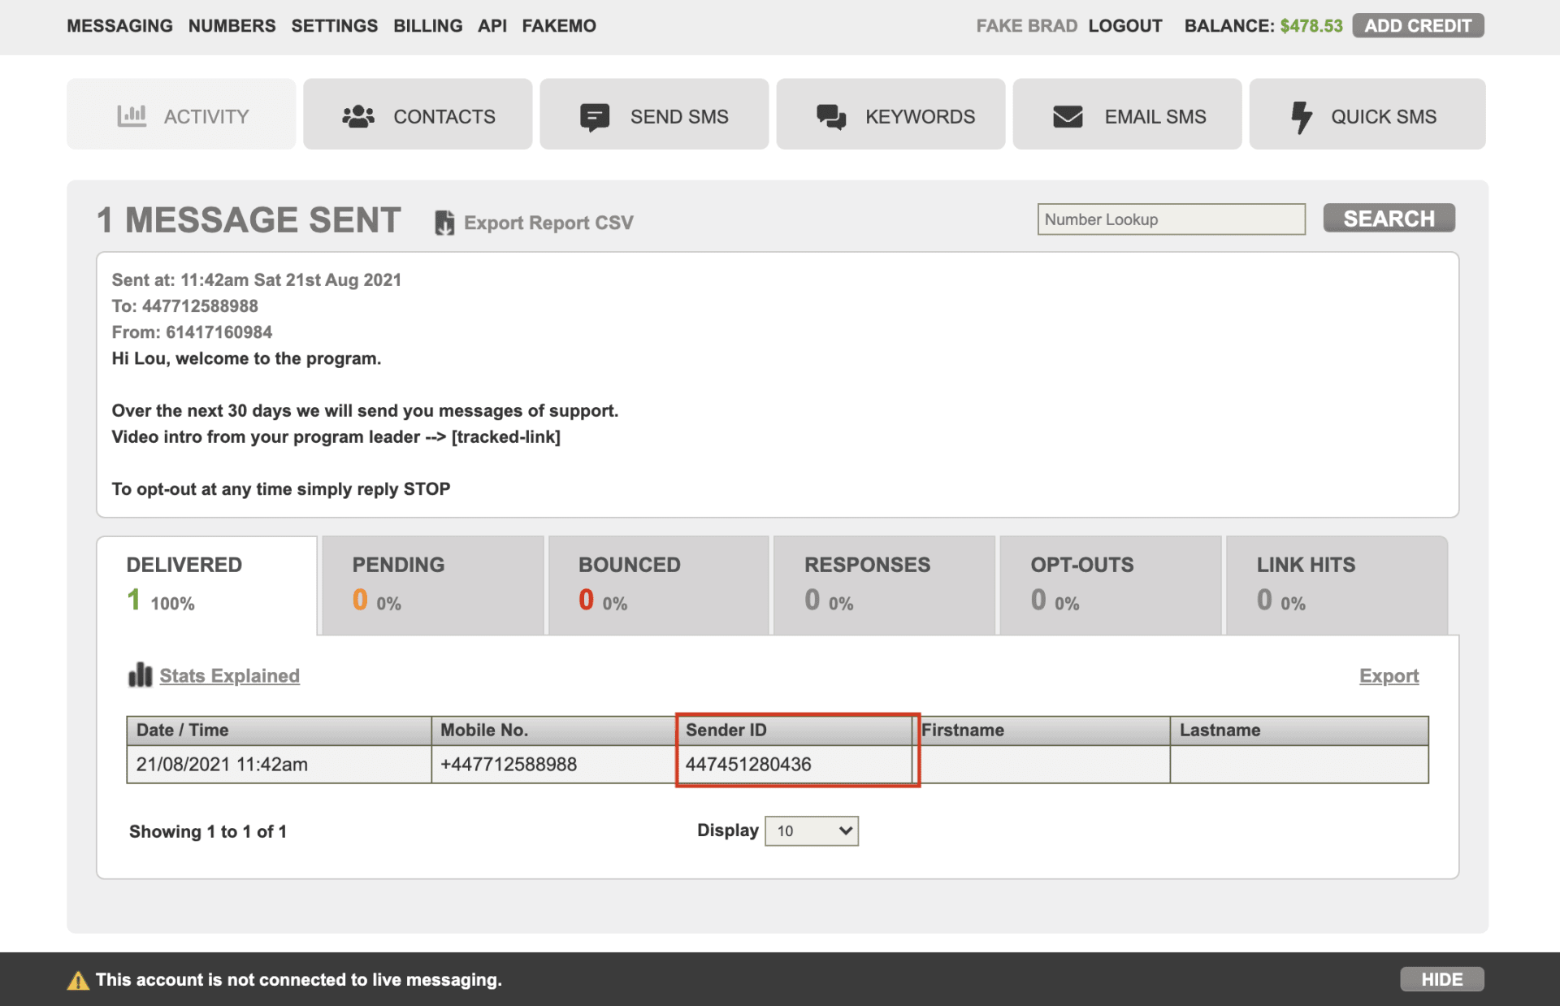Sort by the Date / Time column header
Image resolution: width=1560 pixels, height=1006 pixels.
pyautogui.click(x=279, y=731)
